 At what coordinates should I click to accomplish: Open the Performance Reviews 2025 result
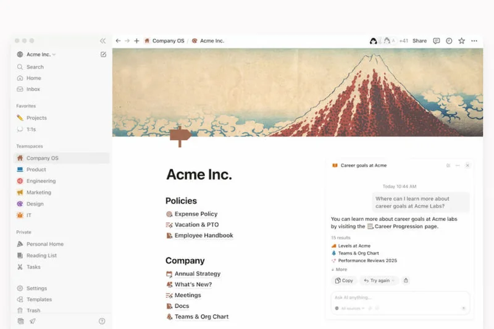[x=364, y=260]
